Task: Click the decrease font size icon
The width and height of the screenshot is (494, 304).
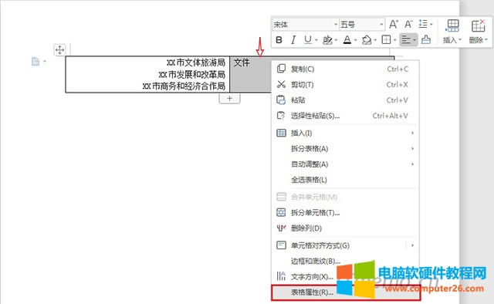Action: pyautogui.click(x=408, y=24)
